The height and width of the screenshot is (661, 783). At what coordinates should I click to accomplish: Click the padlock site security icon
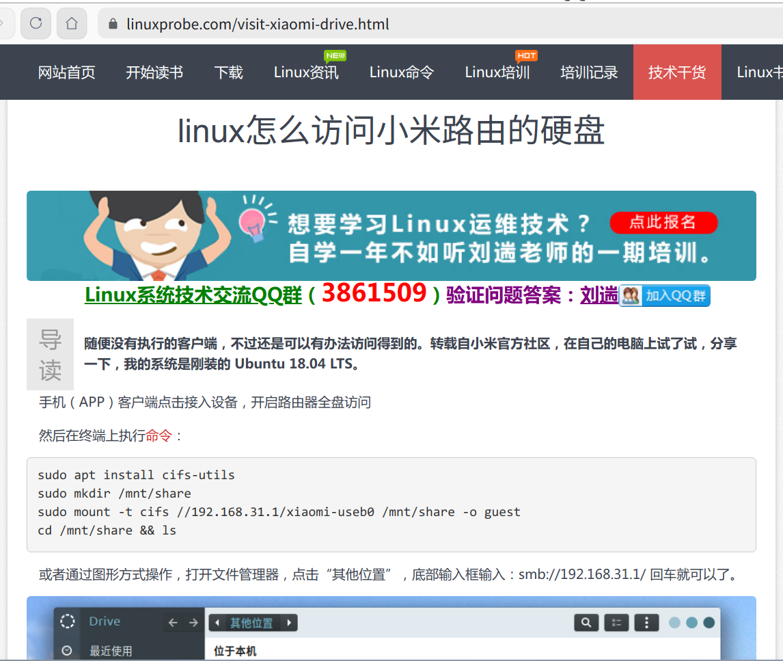pyautogui.click(x=113, y=23)
